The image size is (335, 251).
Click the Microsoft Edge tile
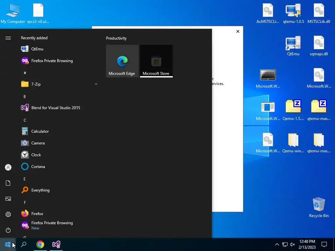point(122,61)
